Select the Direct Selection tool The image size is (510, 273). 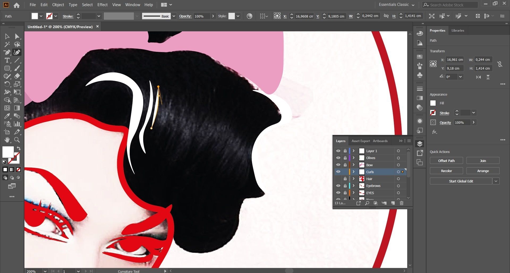coord(17,36)
